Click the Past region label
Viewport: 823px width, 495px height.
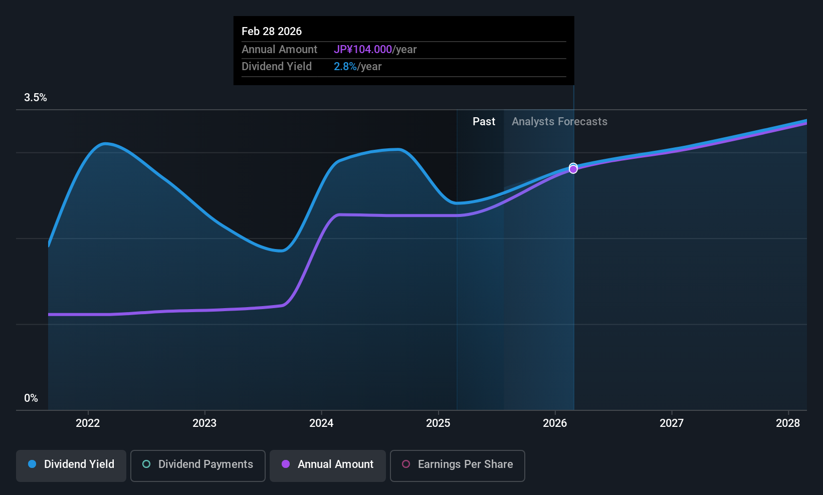pos(484,122)
